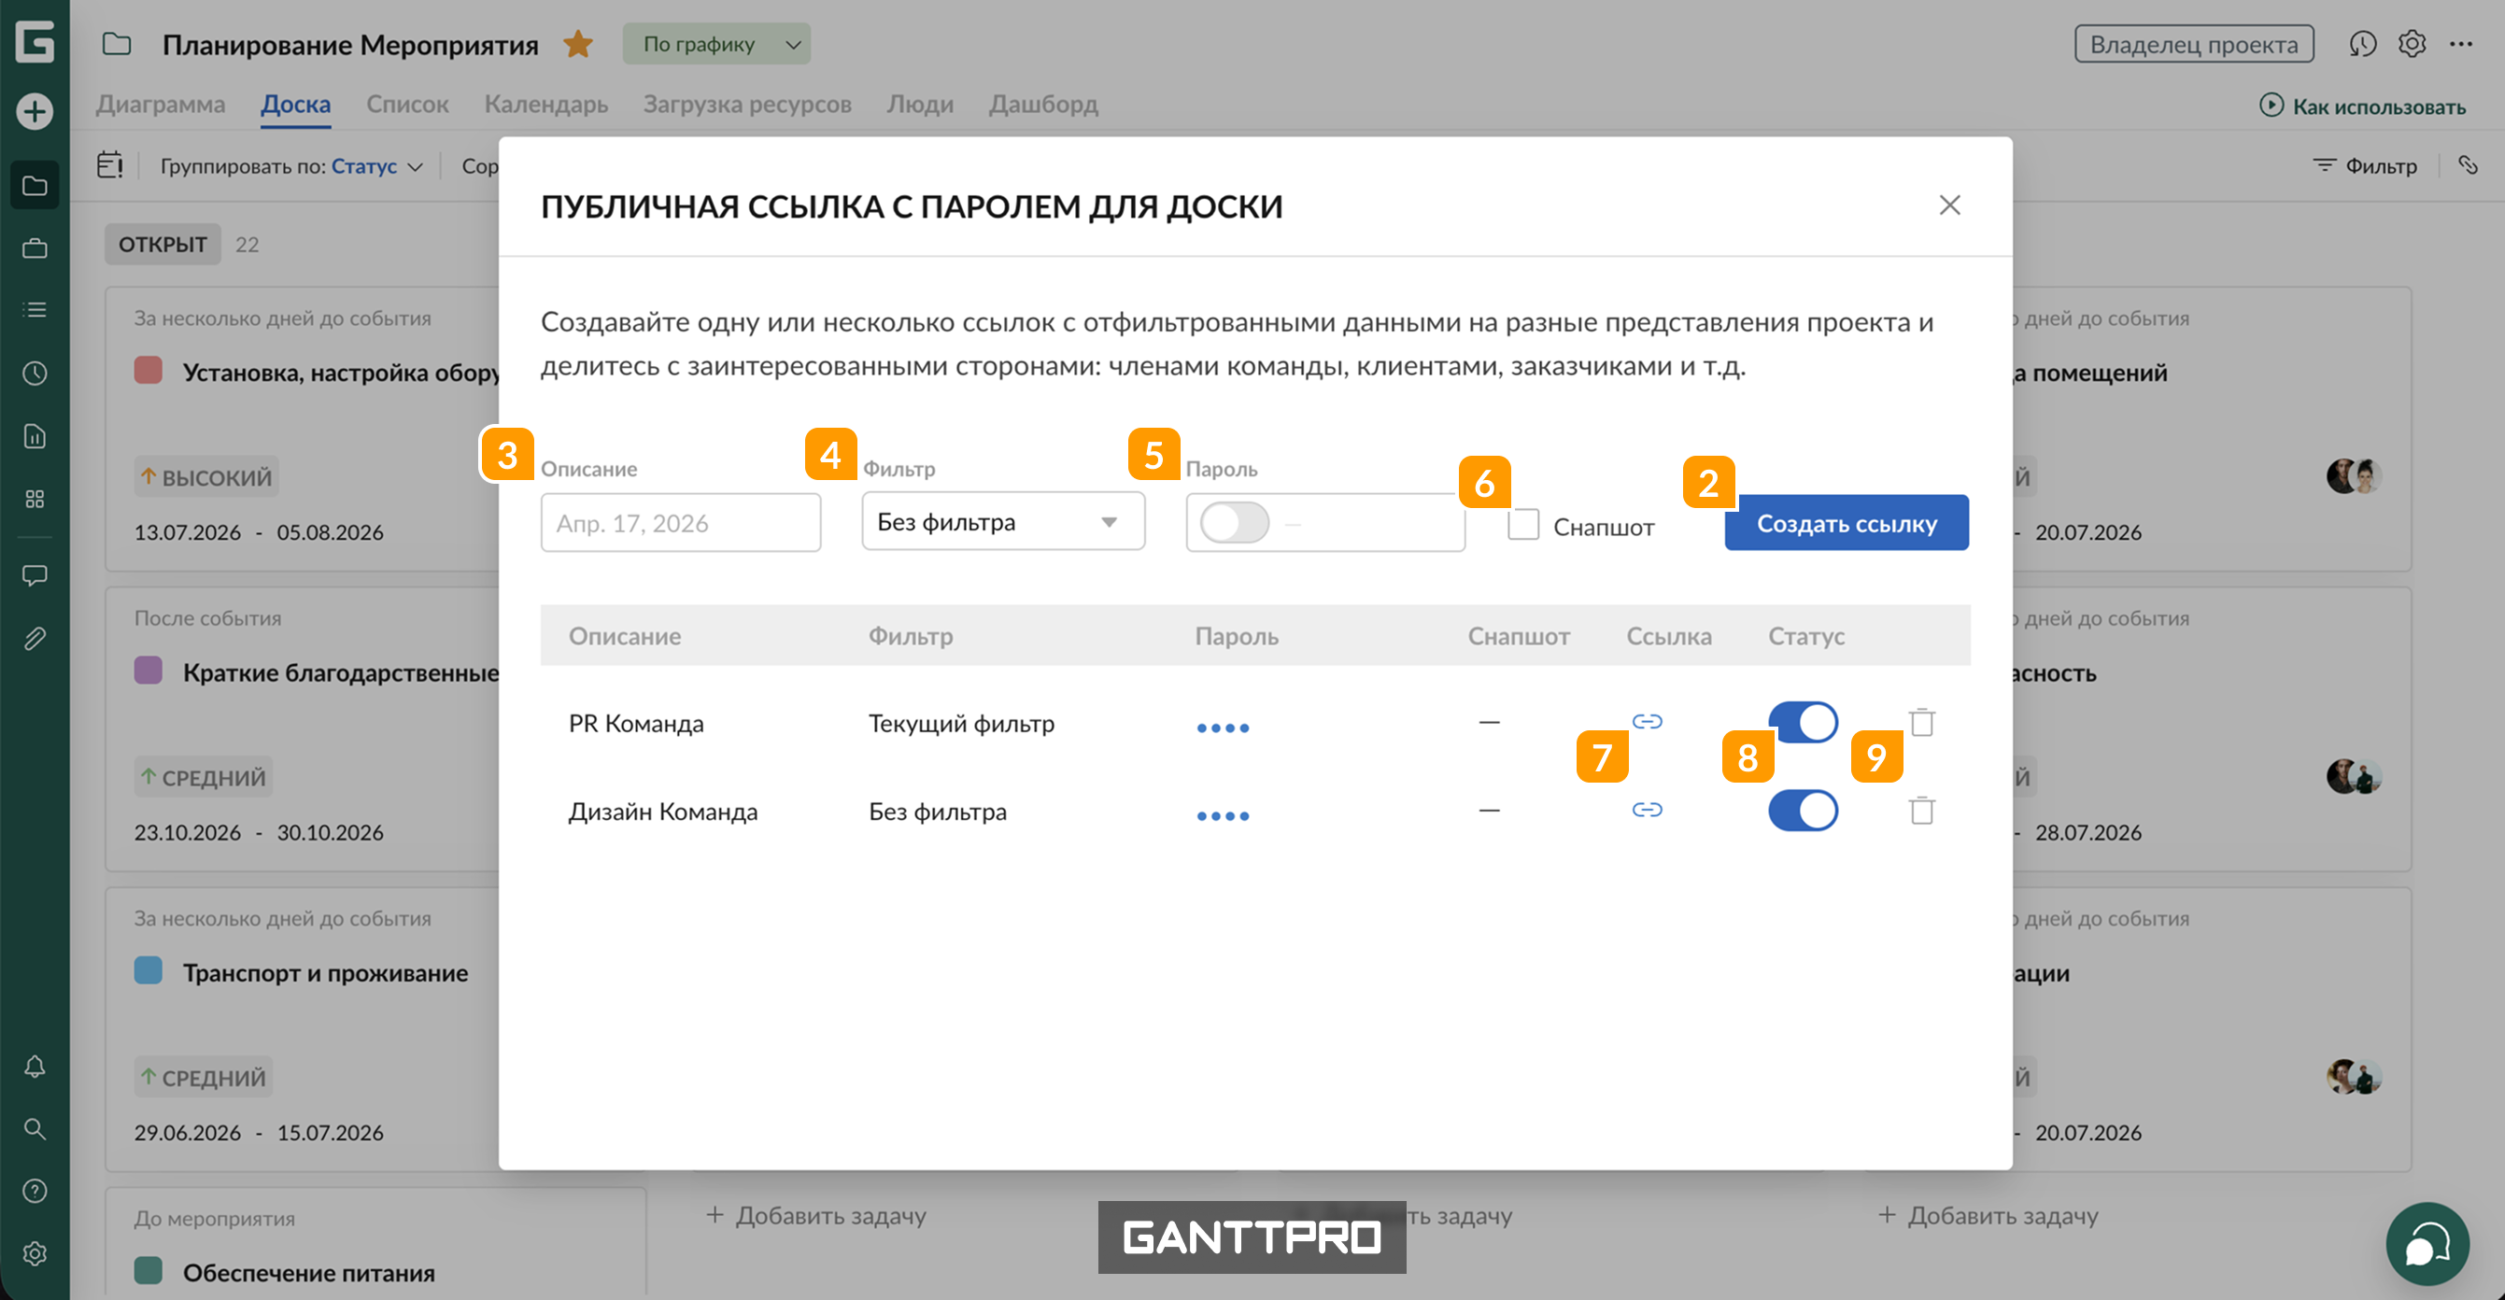The width and height of the screenshot is (2505, 1300).
Task: Delete the Дизайн Команда link
Action: pos(1921,810)
